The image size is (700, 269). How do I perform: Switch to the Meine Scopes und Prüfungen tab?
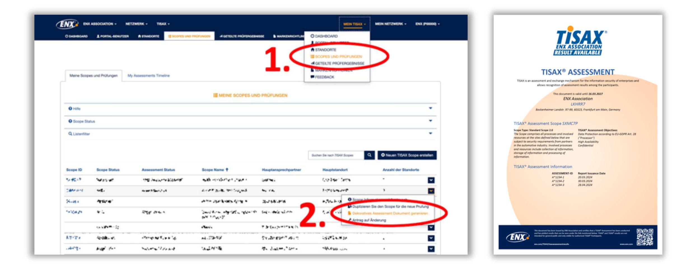coord(94,76)
